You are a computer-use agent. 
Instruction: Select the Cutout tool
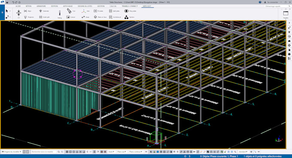point(71,17)
